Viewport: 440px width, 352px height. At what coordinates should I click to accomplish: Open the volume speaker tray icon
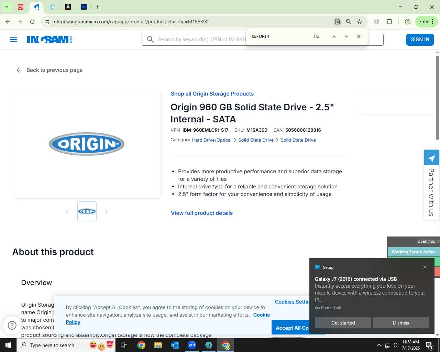click(395, 345)
